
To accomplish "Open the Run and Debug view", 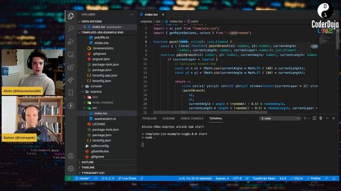I will (x=71, y=41).
